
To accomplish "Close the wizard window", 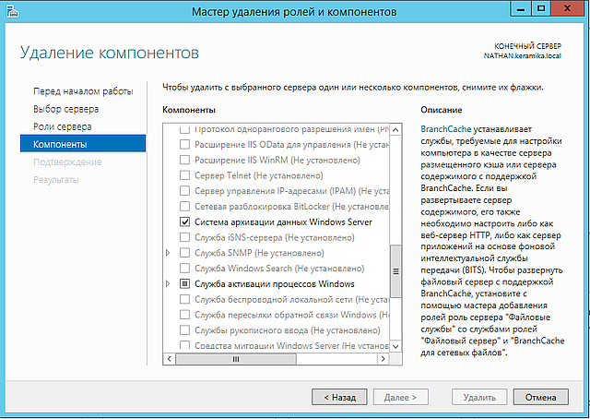I will [x=568, y=8].
